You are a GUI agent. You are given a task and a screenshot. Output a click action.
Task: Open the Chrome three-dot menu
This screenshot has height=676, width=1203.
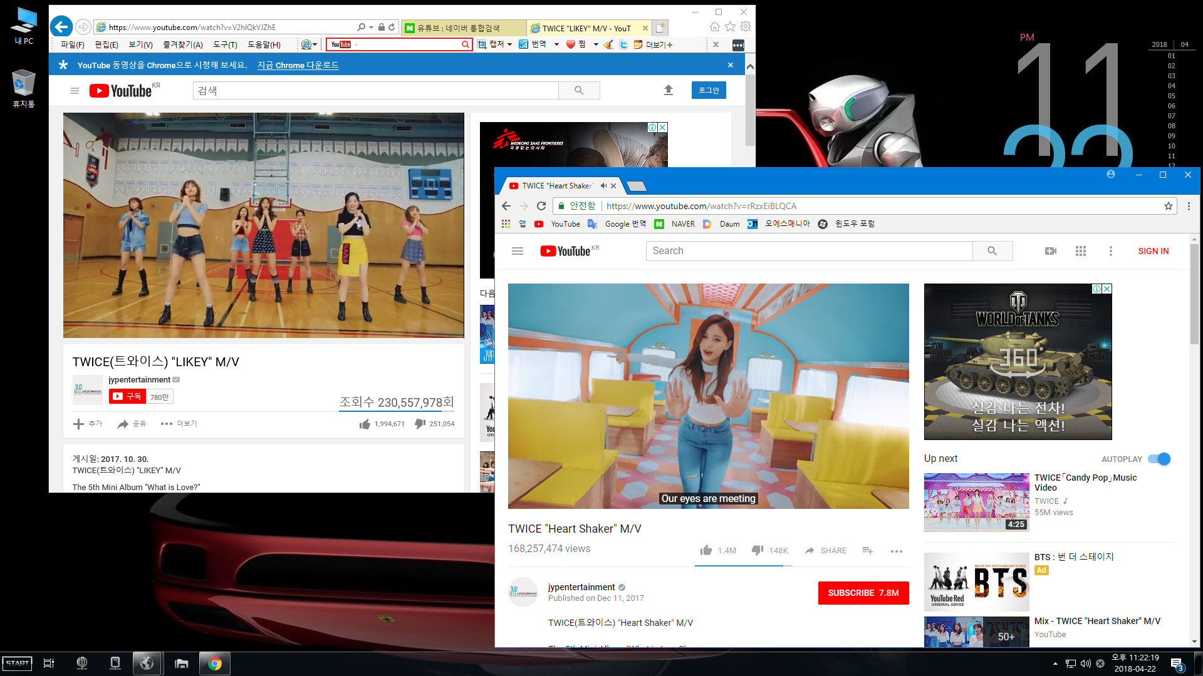coord(1189,206)
